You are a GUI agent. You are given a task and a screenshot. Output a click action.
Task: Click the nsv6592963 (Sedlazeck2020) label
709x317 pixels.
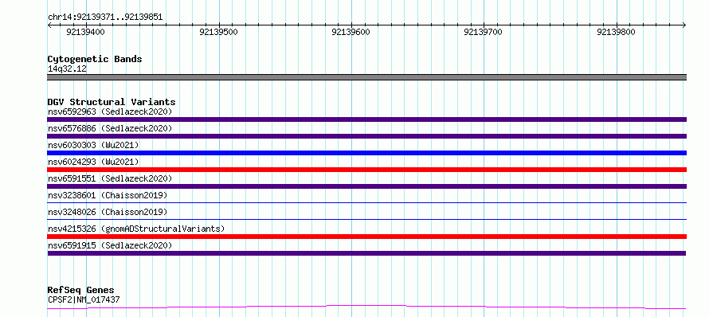(x=110, y=112)
